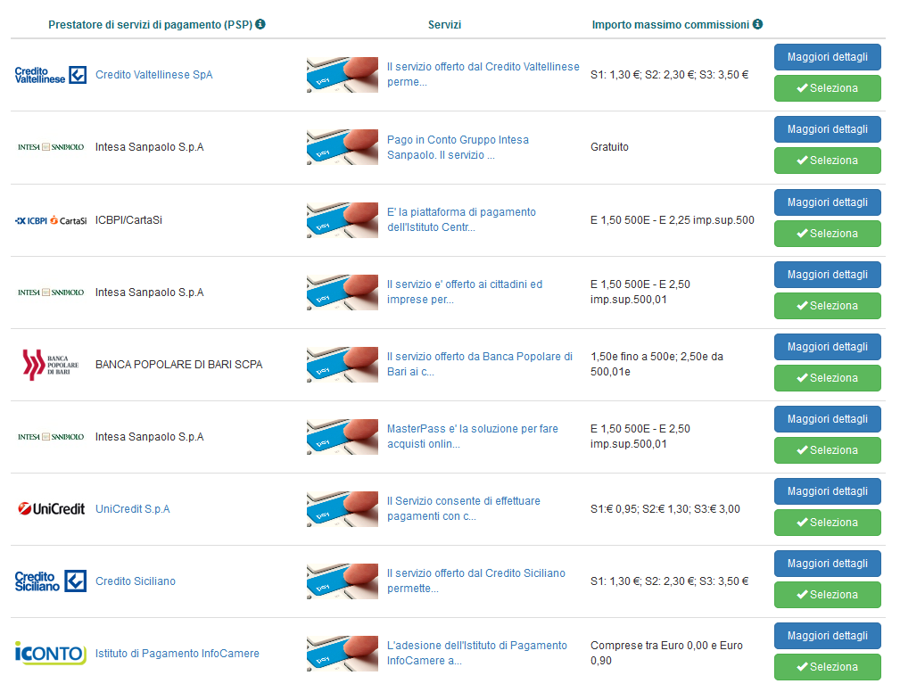Open the service thumbnail in the Banca Popolare di Bari row
This screenshot has width=900, height=692.
(x=343, y=365)
